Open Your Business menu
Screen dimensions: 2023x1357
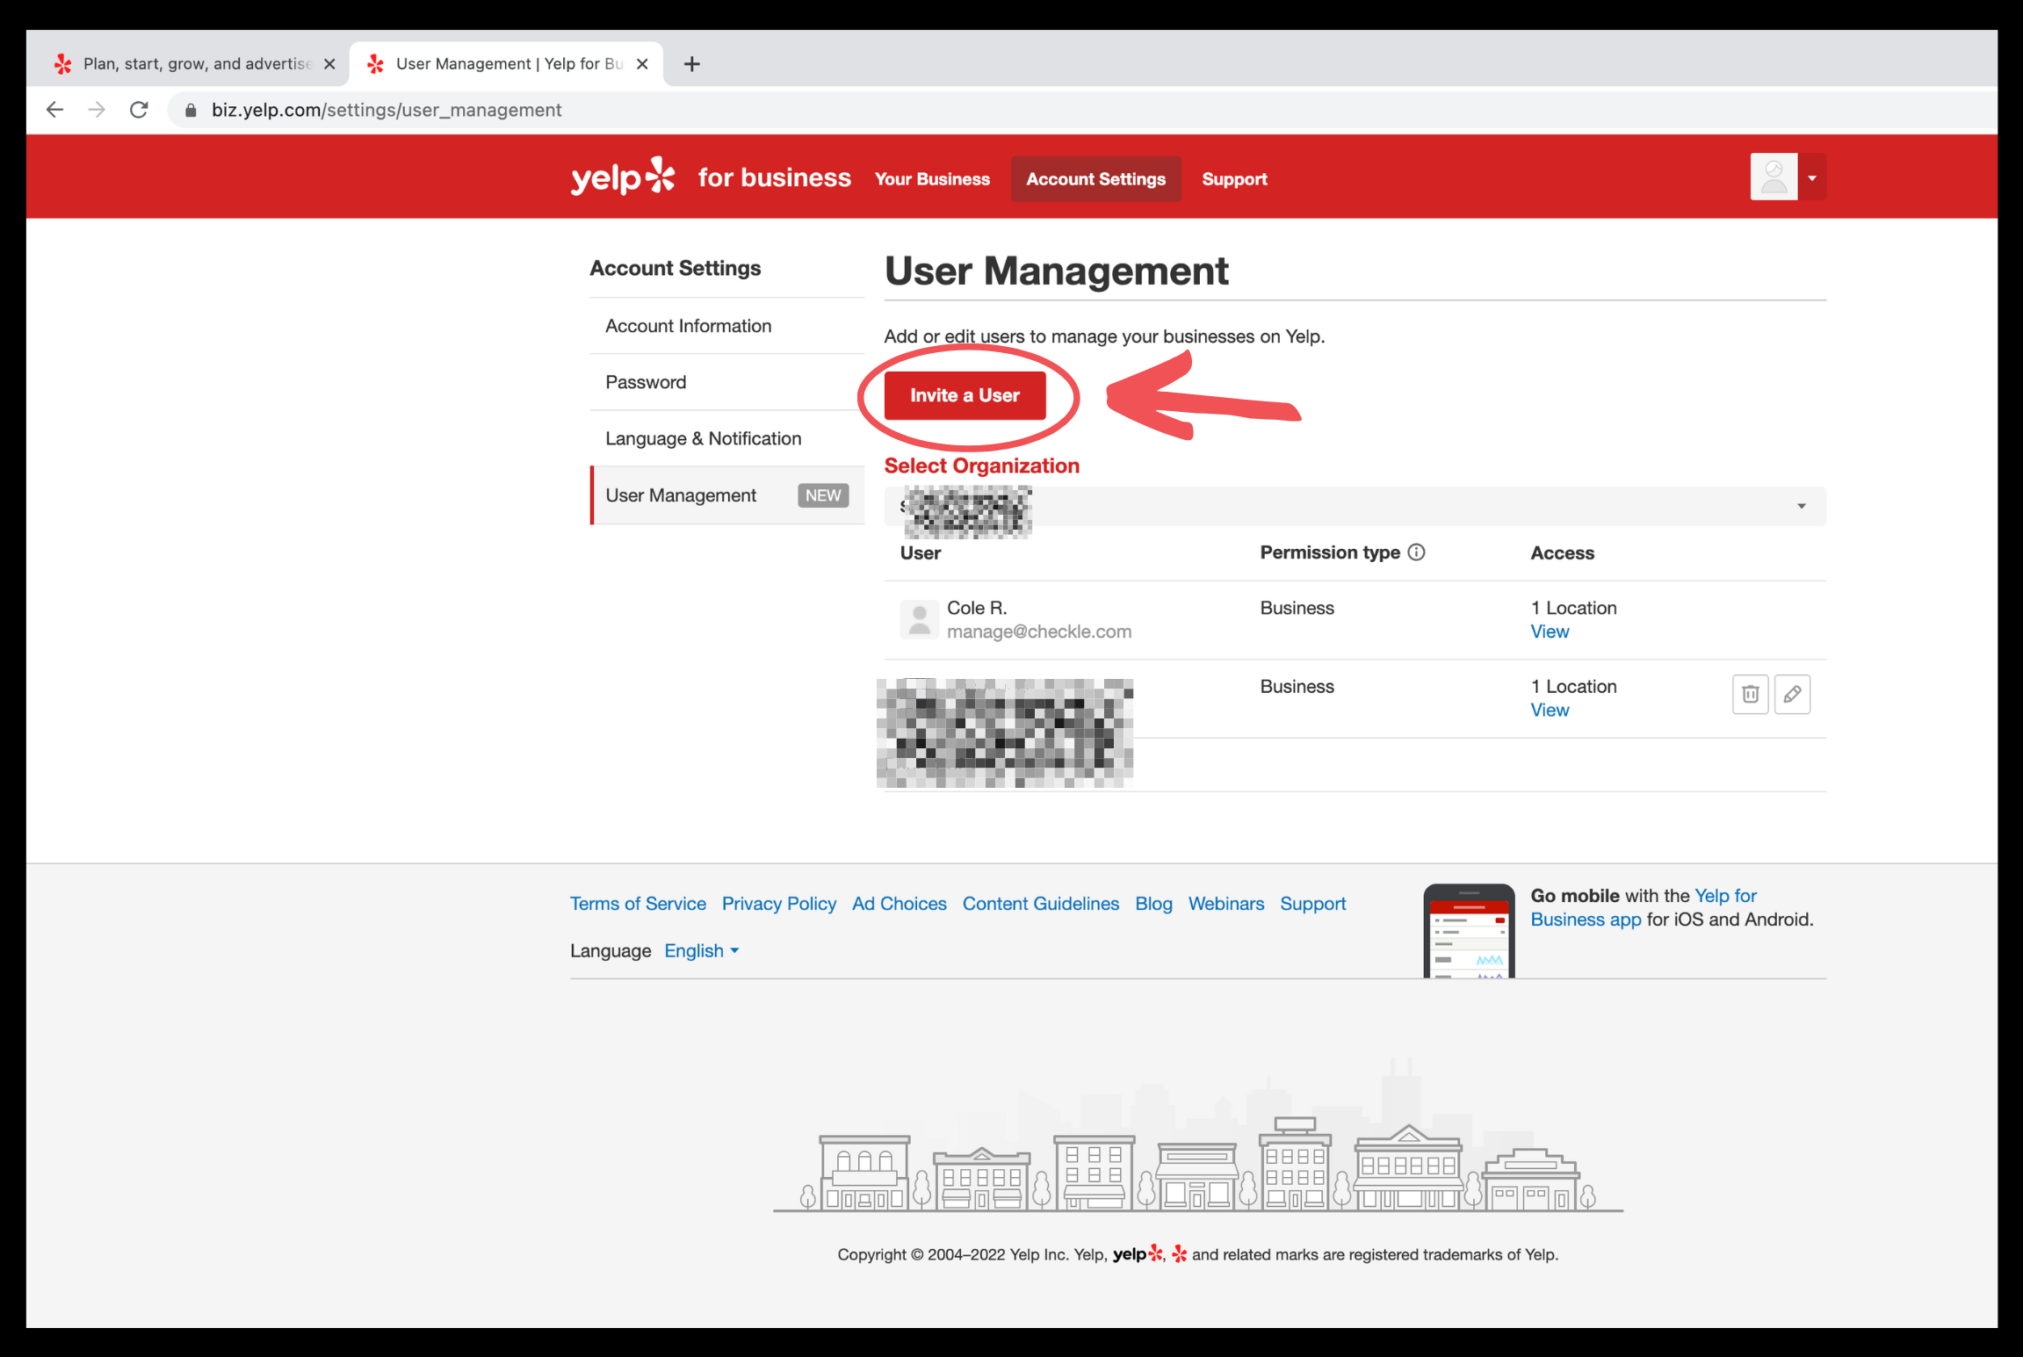[x=932, y=179]
